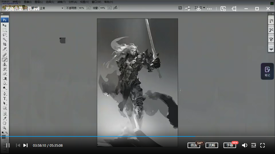Screen dimensions: 275x154
Task: Select the Magic Wand tool
Action: 5,40
